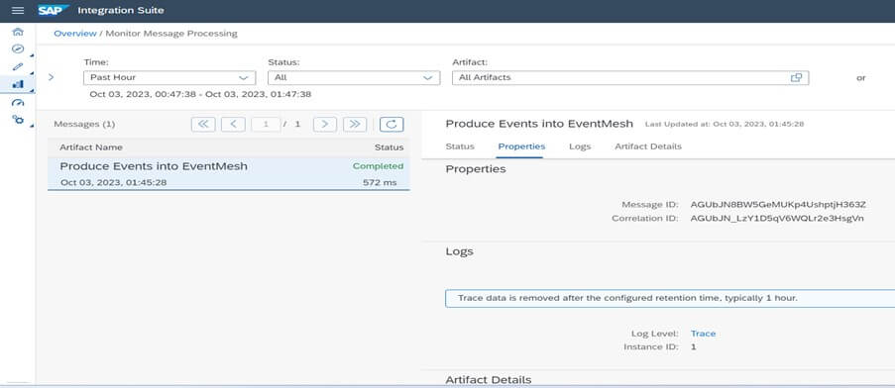This screenshot has height=388, width=895.
Task: Go to Home via sidebar house icon
Action: click(x=18, y=32)
